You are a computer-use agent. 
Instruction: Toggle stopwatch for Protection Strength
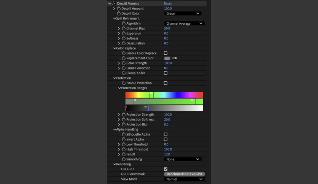(124, 114)
